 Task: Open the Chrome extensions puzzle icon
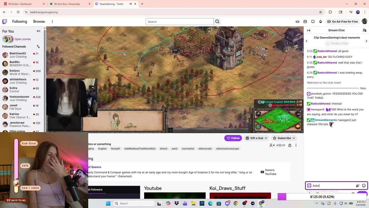coord(330,12)
